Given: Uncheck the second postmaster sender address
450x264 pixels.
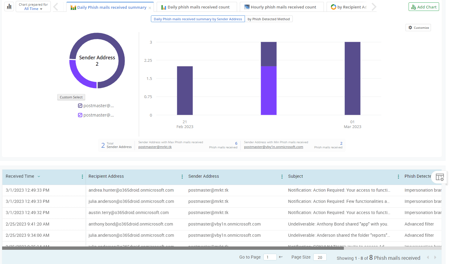Looking at the screenshot, I should (80, 115).
